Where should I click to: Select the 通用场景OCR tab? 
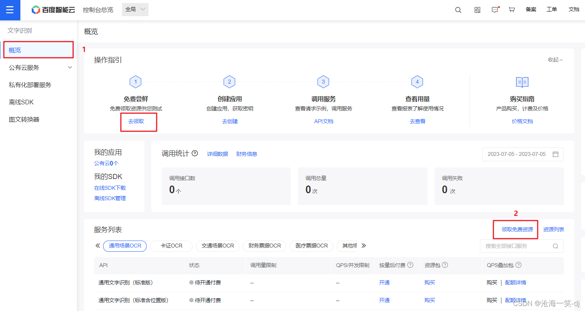pyautogui.click(x=125, y=246)
